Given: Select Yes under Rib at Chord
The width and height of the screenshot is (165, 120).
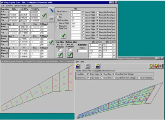Looking at the screenshot, I should pyautogui.click(x=58, y=14).
